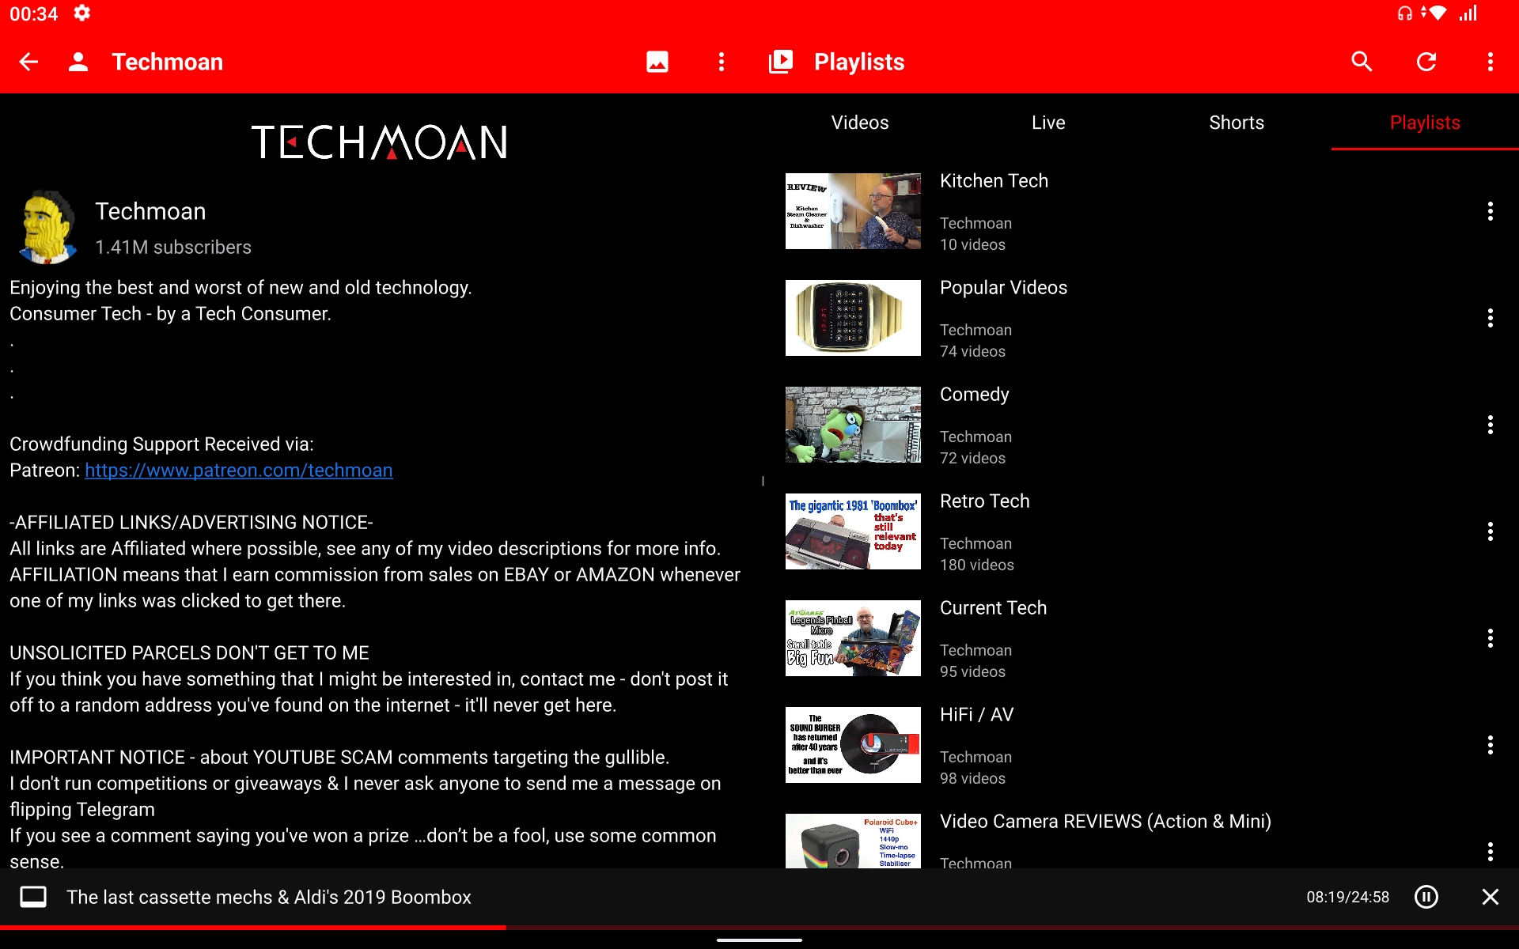
Task: Open options for Comedy playlist
Action: tap(1491, 425)
